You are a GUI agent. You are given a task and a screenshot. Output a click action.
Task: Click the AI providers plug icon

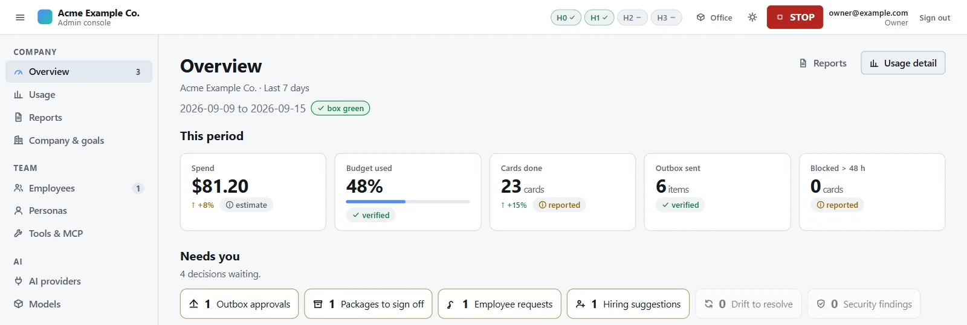point(19,281)
